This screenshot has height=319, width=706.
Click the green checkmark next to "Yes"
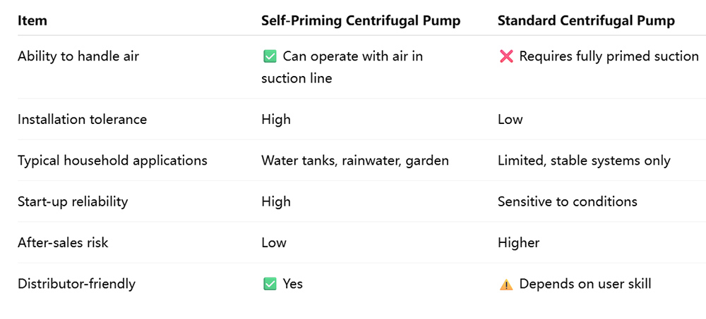pyautogui.click(x=269, y=284)
